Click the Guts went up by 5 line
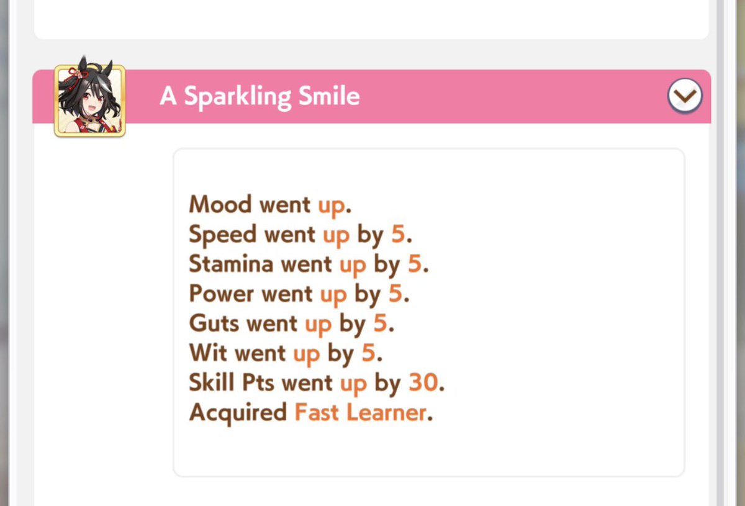The height and width of the screenshot is (506, 745). point(292,323)
